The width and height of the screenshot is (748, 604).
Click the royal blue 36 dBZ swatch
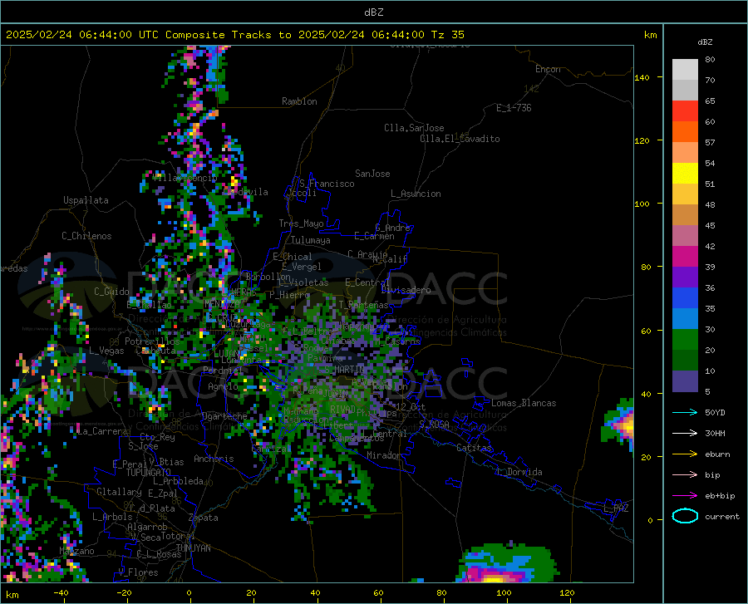point(685,298)
